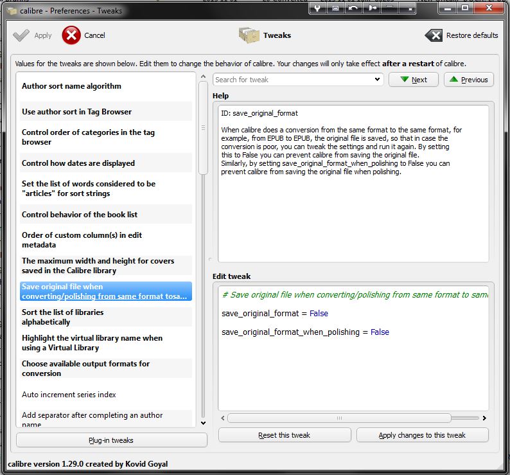The width and height of the screenshot is (510, 475).
Task: Click the ID: save_original_format help text
Action: pyautogui.click(x=259, y=113)
